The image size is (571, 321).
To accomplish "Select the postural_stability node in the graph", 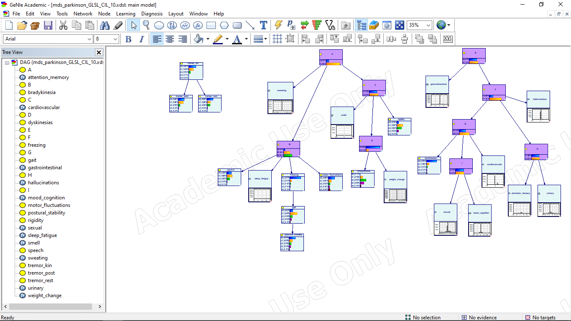I will [292, 242].
